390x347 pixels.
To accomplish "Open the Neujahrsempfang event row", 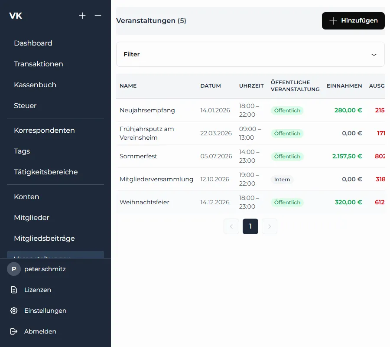I will pyautogui.click(x=250, y=110).
